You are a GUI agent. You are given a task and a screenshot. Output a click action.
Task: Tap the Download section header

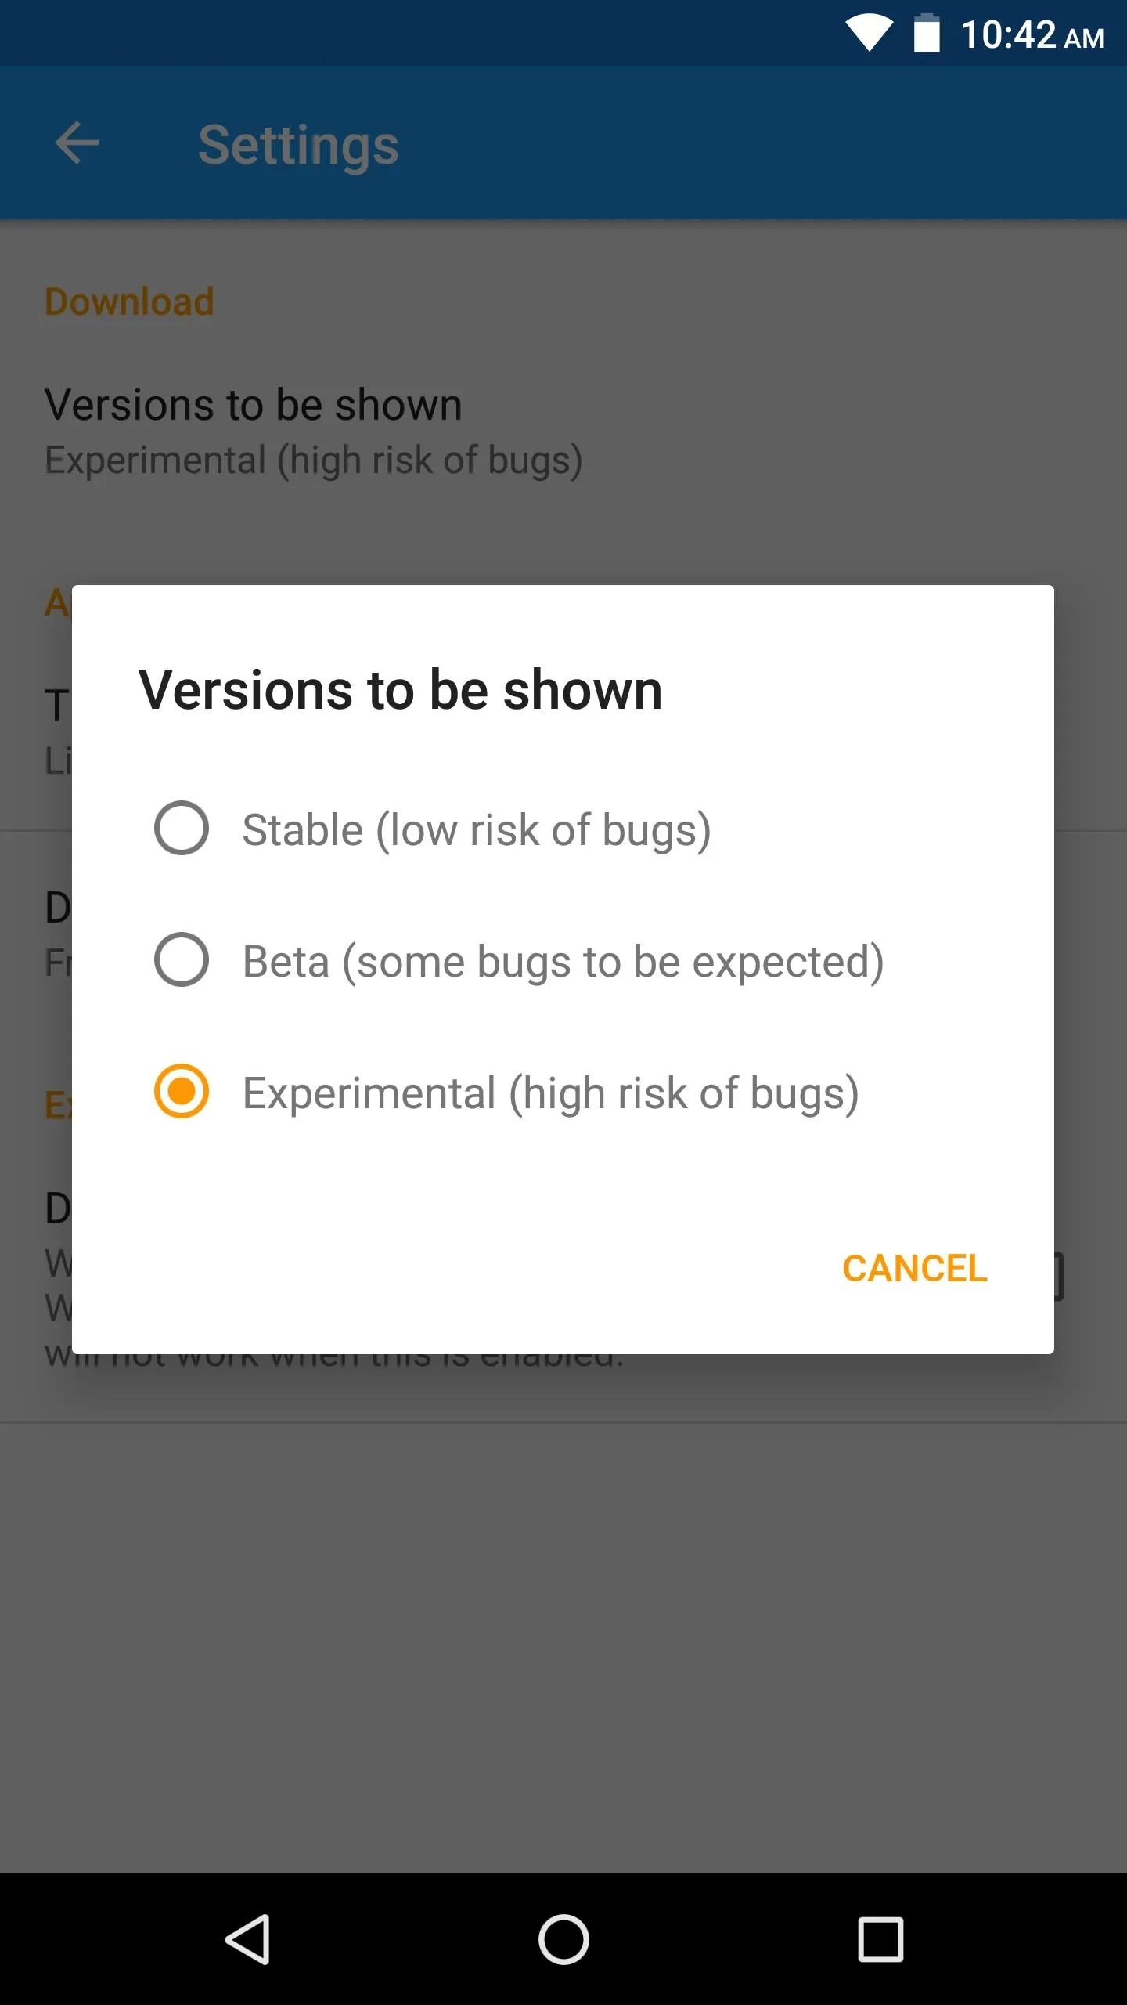pyautogui.click(x=129, y=302)
